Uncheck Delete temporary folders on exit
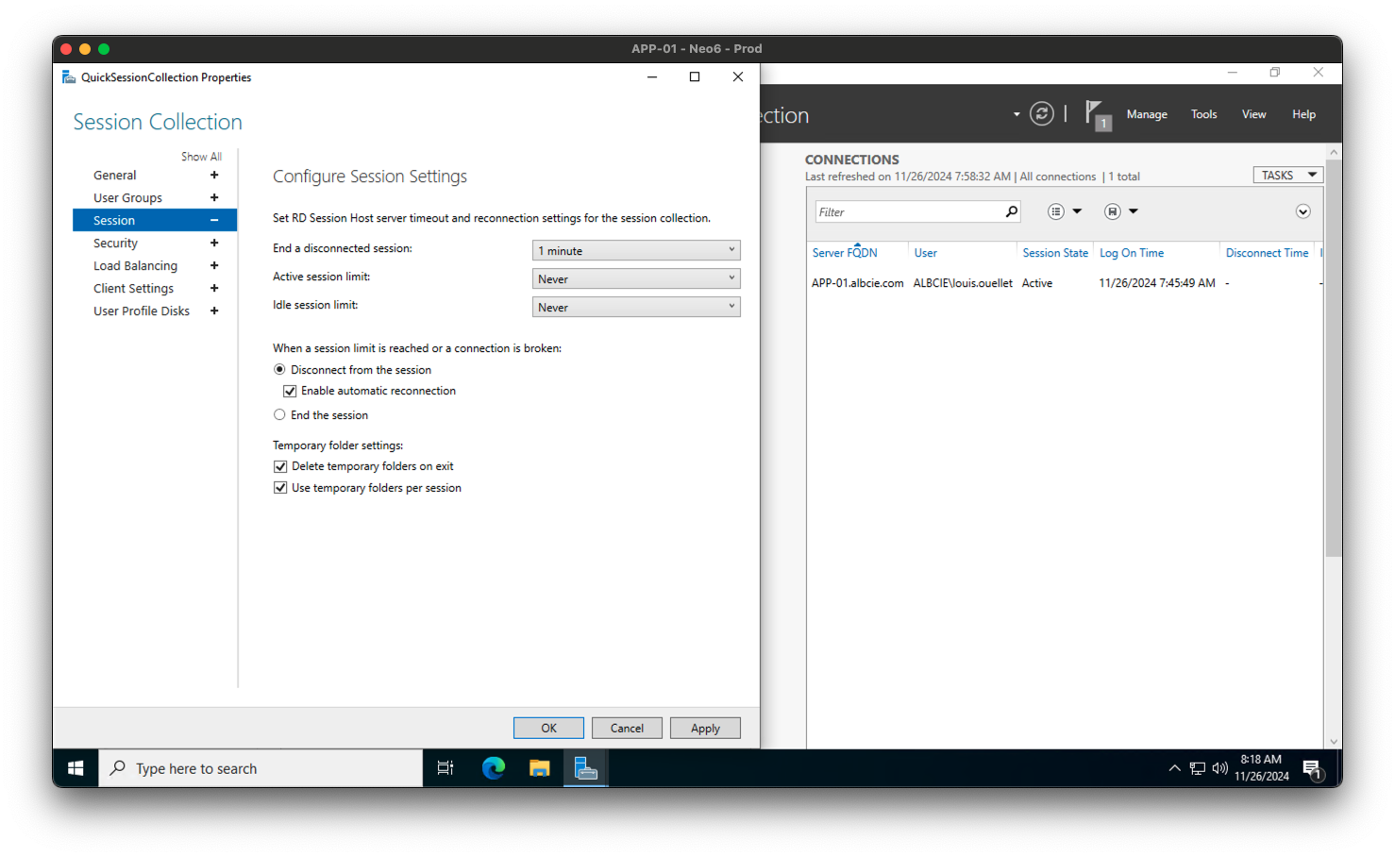 tap(280, 465)
